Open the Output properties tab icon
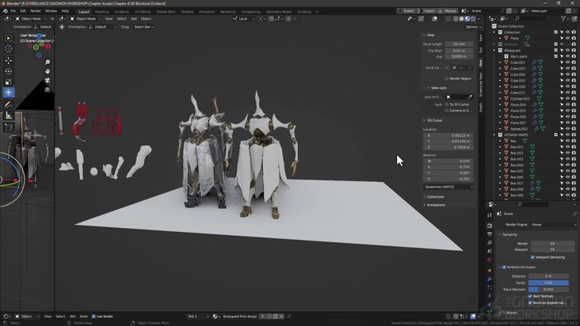Image resolution: width=580 pixels, height=326 pixels. coord(490,234)
